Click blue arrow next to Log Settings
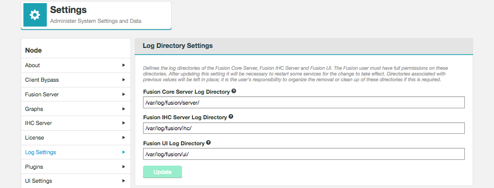 pyautogui.click(x=124, y=152)
